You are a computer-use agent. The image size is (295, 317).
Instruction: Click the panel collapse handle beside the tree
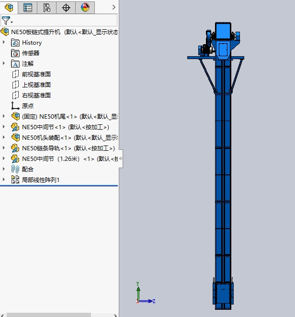(x=121, y=158)
